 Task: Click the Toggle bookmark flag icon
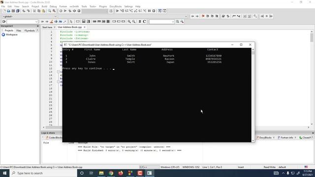203,16
